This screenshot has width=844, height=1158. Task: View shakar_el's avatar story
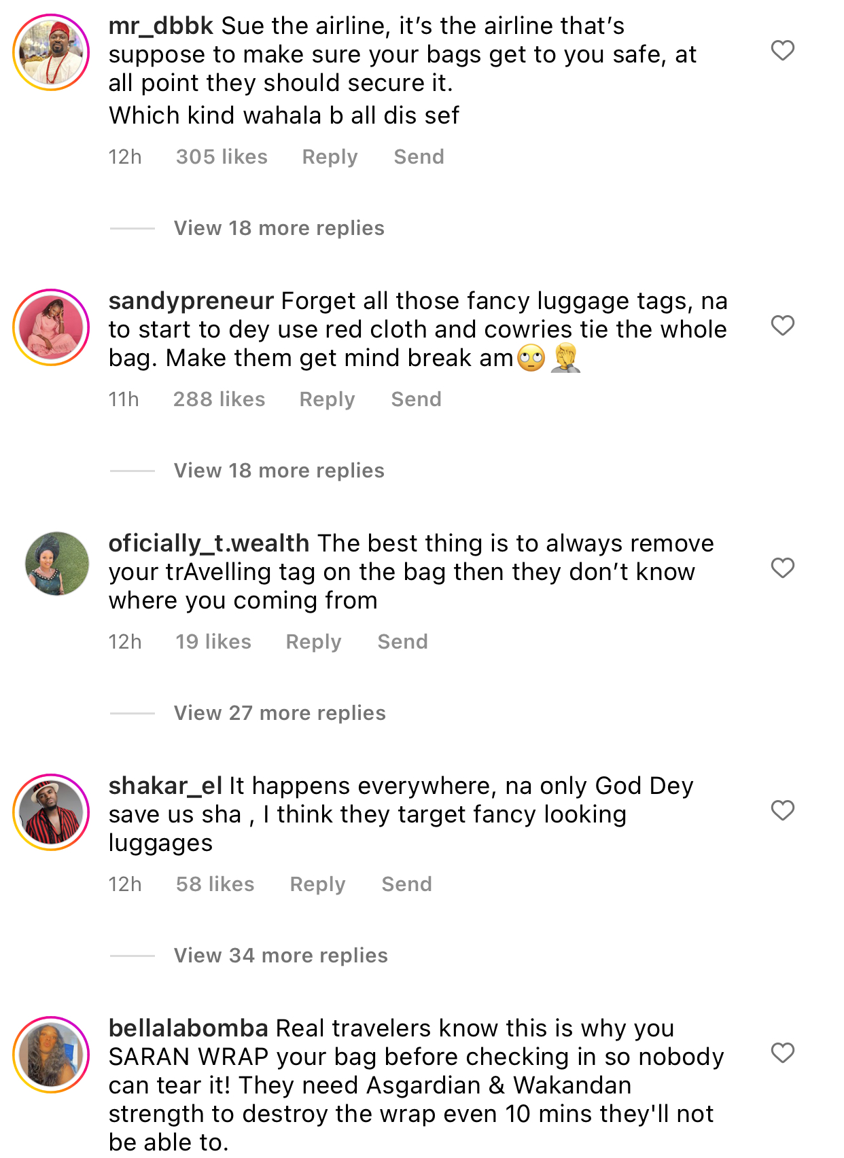[x=51, y=812]
